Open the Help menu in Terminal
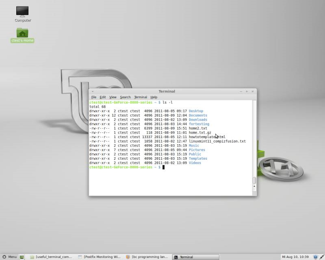325x260 pixels. (154, 97)
